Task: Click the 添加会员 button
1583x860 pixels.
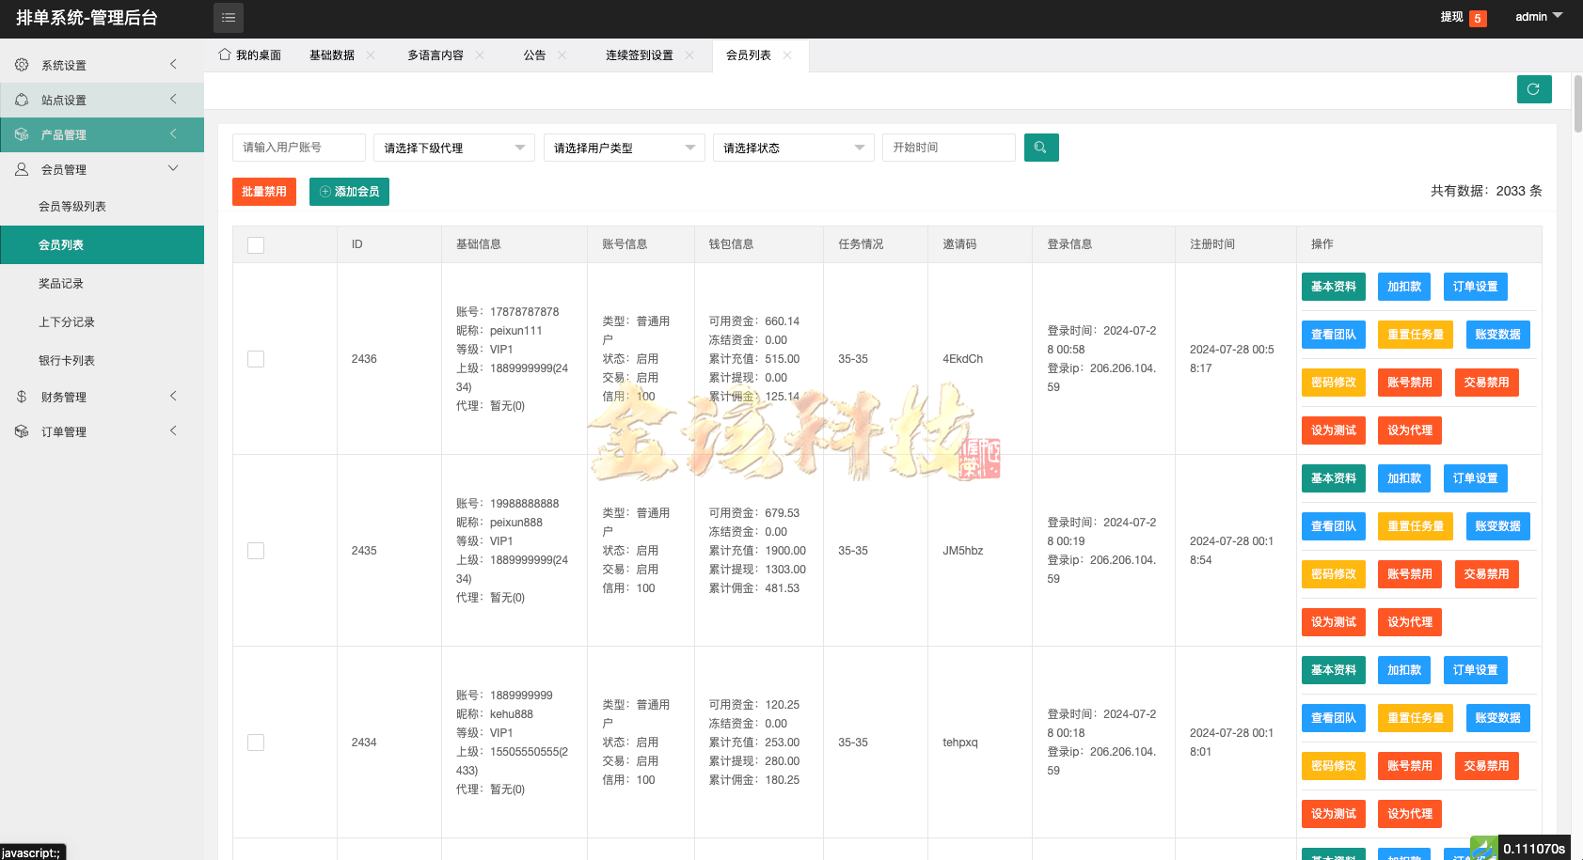Action: pyautogui.click(x=349, y=191)
